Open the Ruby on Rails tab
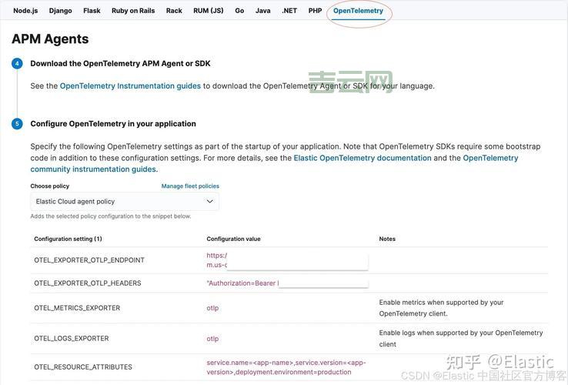This screenshot has width=568, height=385. pyautogui.click(x=133, y=11)
